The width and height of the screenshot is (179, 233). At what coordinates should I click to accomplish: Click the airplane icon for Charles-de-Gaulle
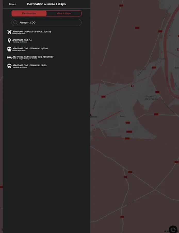tap(9, 32)
